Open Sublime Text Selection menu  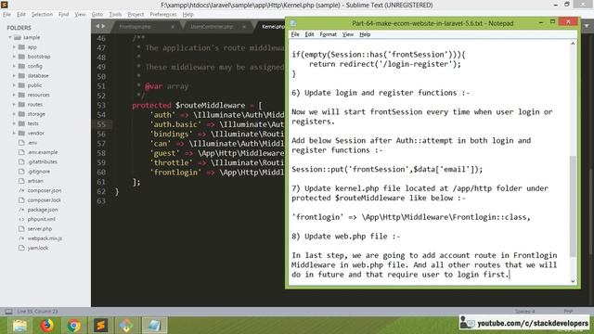pyautogui.click(x=42, y=15)
